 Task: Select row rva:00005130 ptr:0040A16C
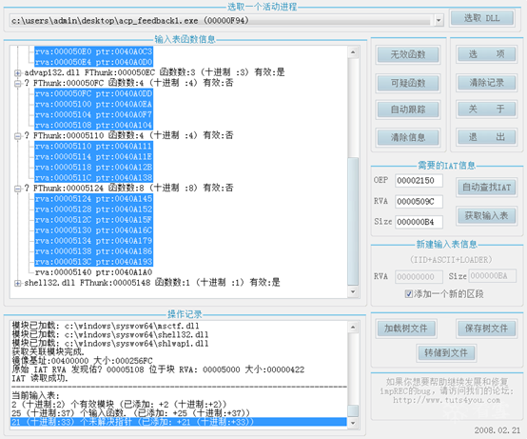(93, 230)
